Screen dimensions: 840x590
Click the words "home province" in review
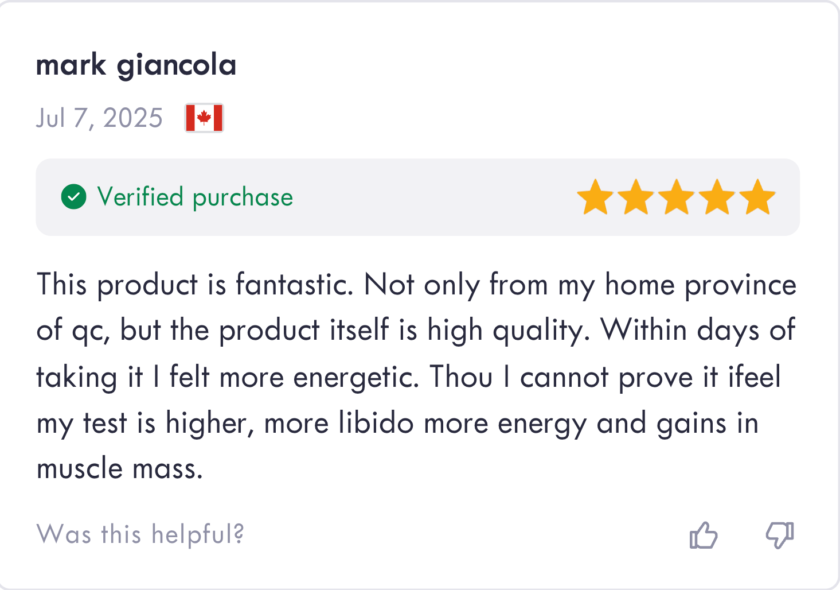point(701,285)
